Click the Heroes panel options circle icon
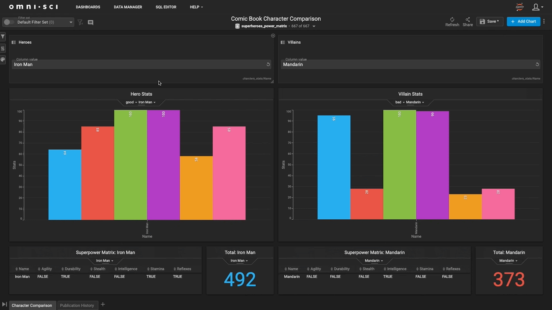 [x=273, y=36]
